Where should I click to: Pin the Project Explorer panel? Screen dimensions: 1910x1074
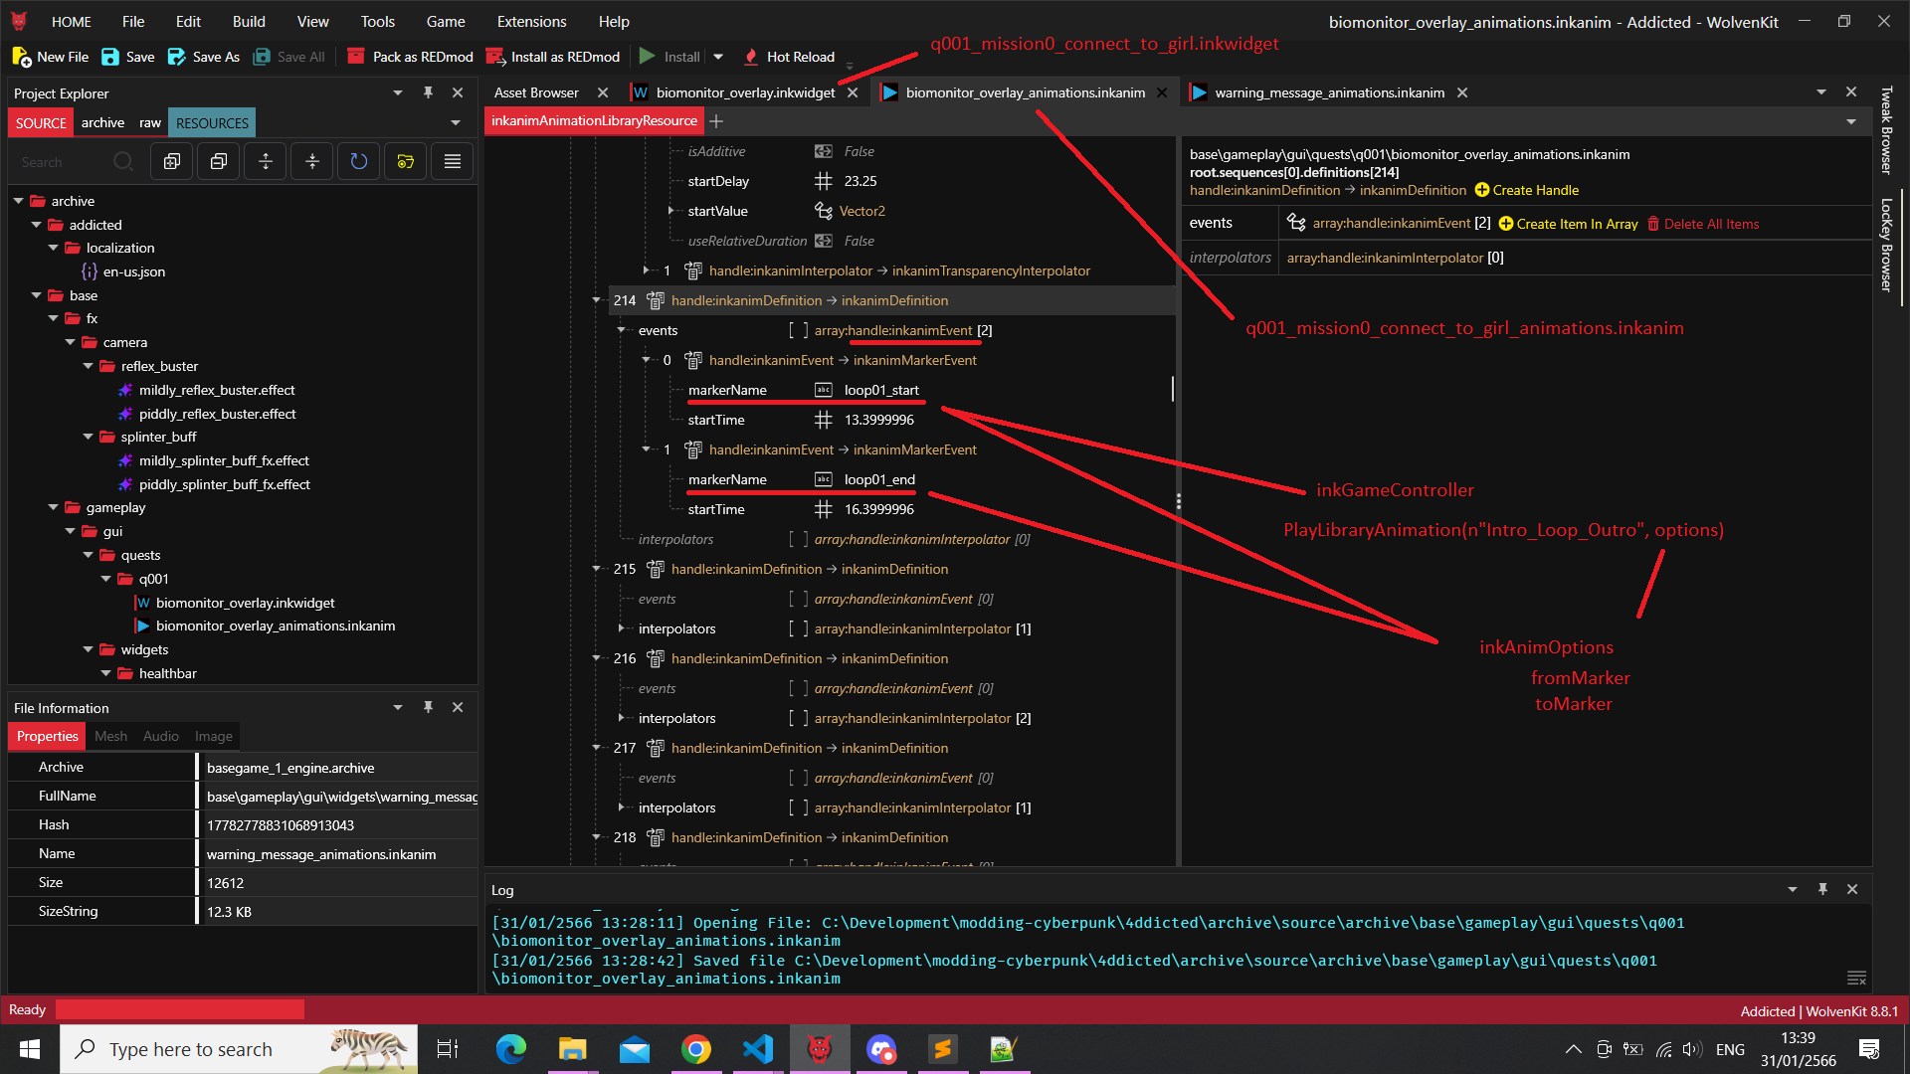tap(428, 92)
